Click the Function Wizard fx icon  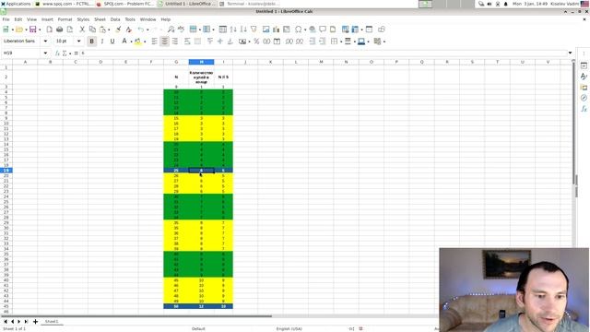(57, 53)
